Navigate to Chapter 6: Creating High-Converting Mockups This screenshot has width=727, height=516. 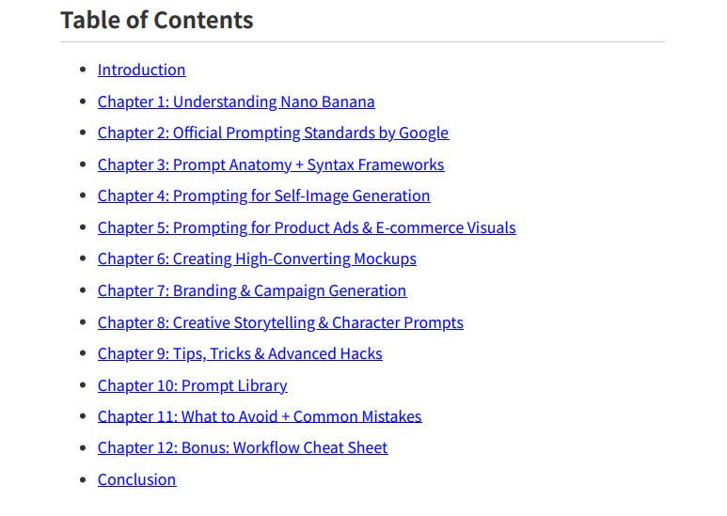257,258
